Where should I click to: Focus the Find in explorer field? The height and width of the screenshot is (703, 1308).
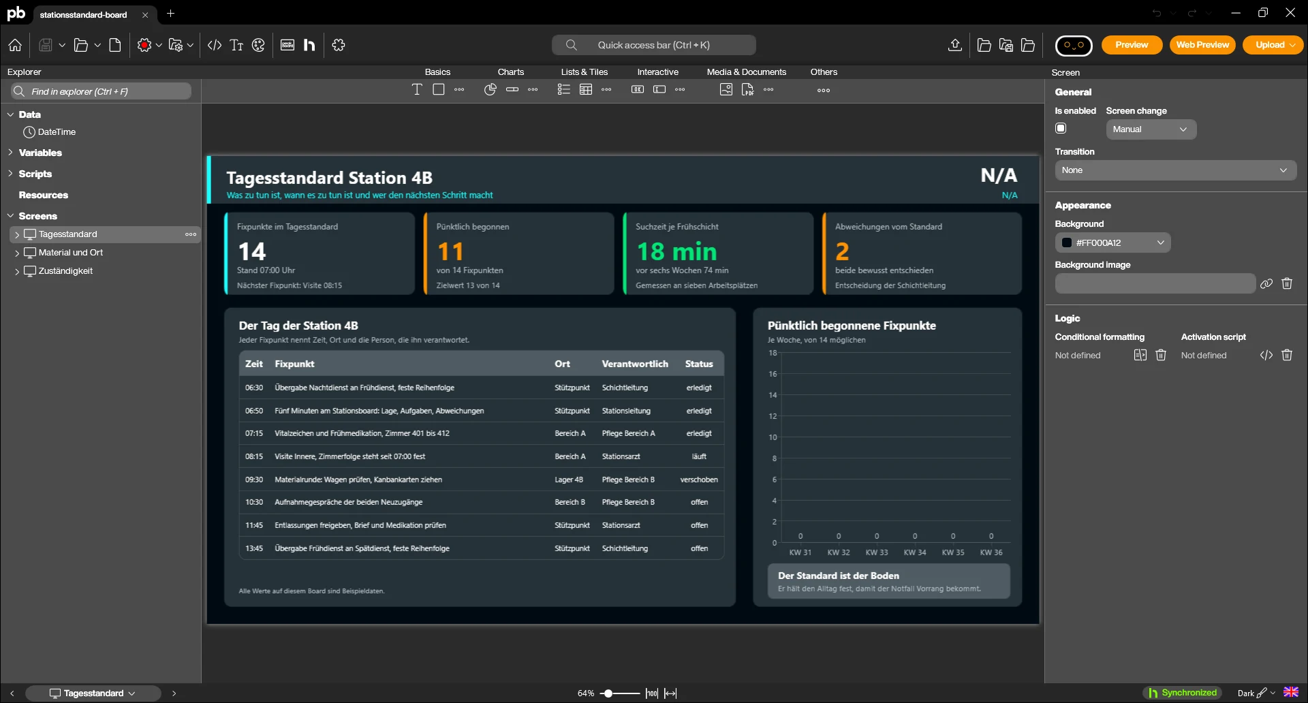point(101,91)
